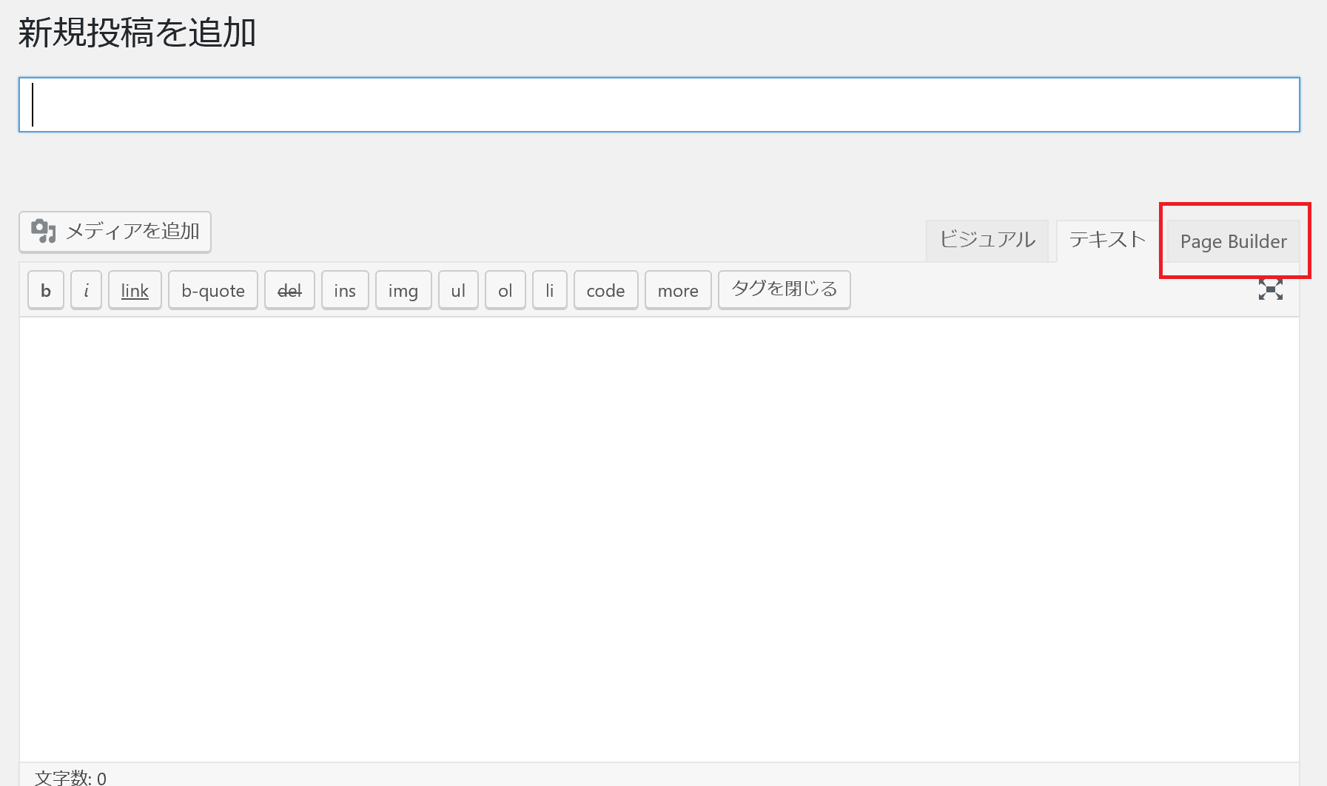Screen dimensions: 1327x786
Task: Switch to the ビジュアル editor tab
Action: pyautogui.click(x=987, y=240)
